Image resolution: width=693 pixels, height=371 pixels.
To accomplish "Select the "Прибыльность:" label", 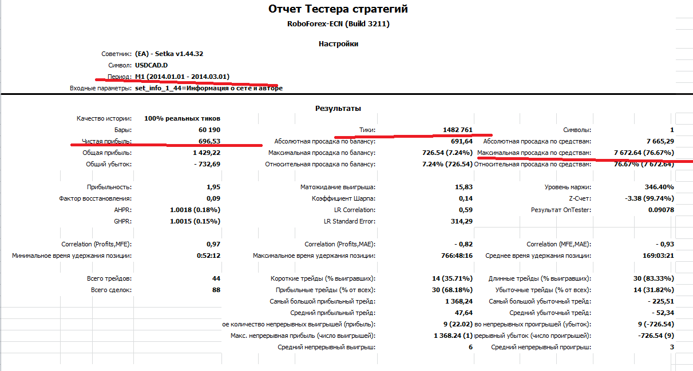I will [x=110, y=187].
